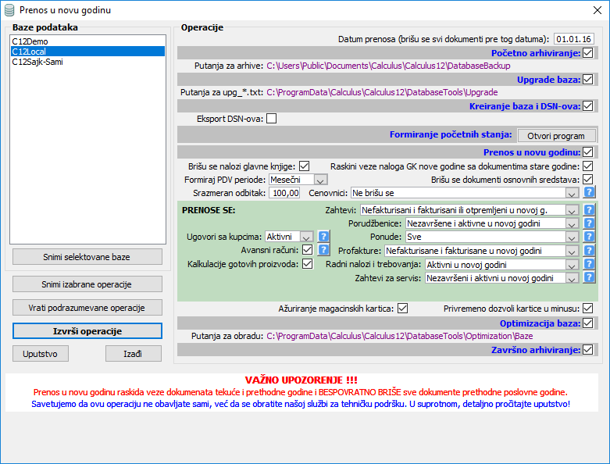
Task: Click the Otvori program button
Action: [556, 135]
